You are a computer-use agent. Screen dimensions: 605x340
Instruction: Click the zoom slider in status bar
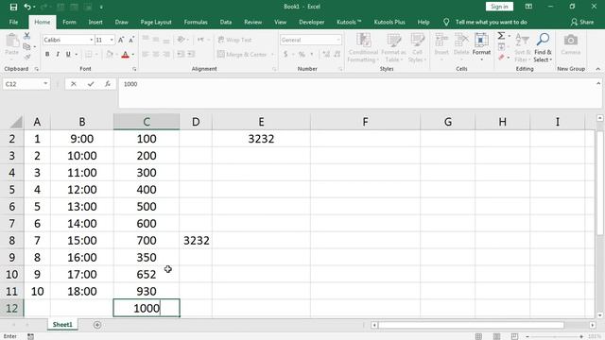[555, 336]
